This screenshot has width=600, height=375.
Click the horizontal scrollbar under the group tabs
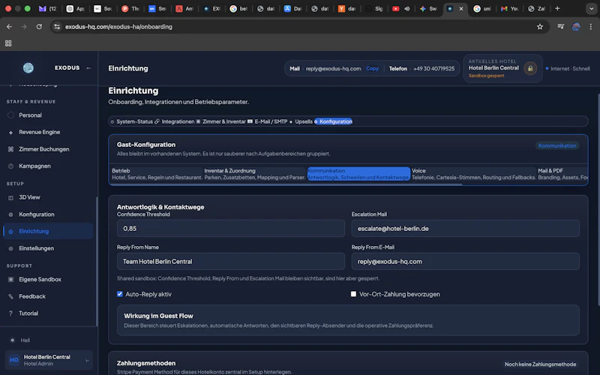tap(286, 184)
